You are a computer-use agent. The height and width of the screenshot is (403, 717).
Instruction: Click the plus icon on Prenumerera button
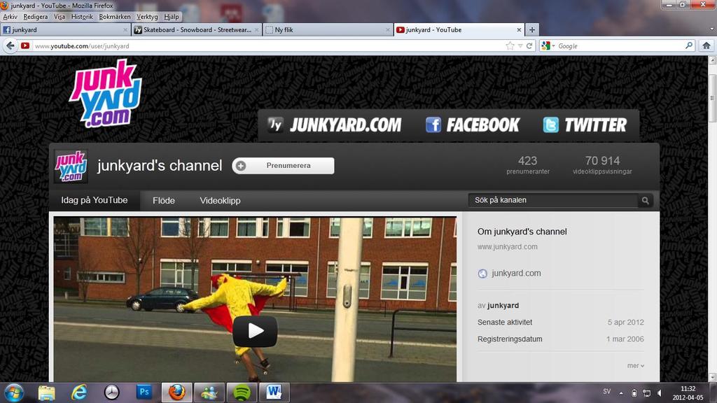click(x=241, y=166)
